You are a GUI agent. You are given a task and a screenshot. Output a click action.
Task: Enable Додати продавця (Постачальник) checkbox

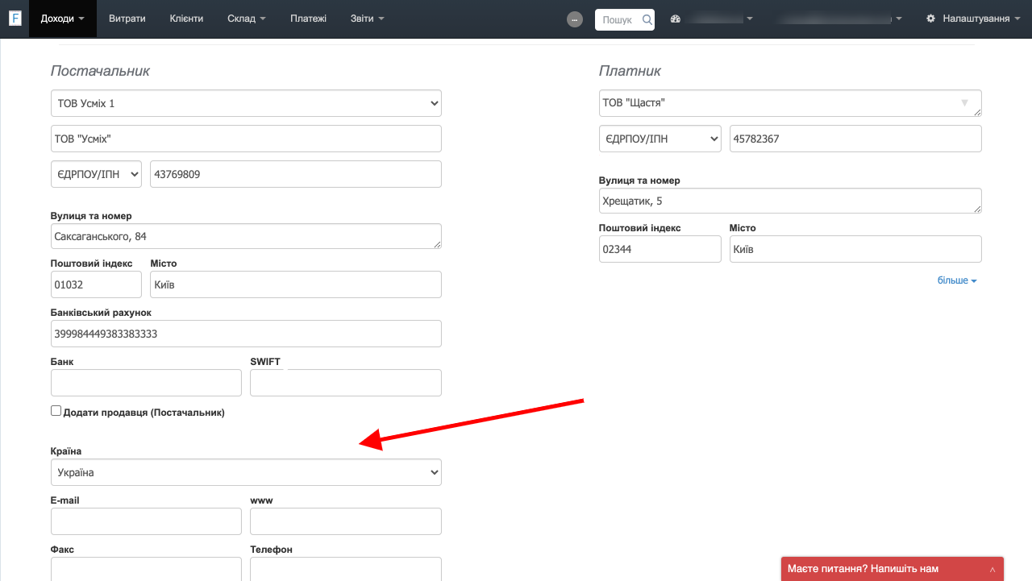[56, 411]
